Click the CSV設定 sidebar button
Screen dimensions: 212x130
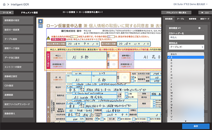18,85
